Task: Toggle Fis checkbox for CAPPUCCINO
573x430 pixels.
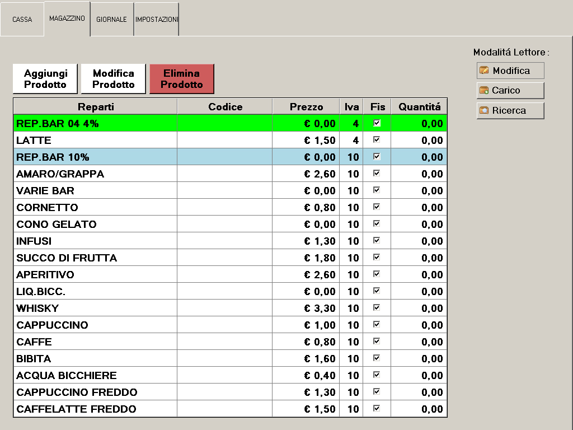Action: pos(377,325)
